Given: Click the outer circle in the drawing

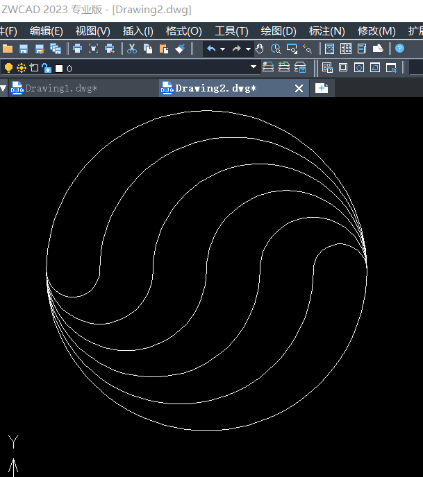Looking at the screenshot, I should pos(206,110).
